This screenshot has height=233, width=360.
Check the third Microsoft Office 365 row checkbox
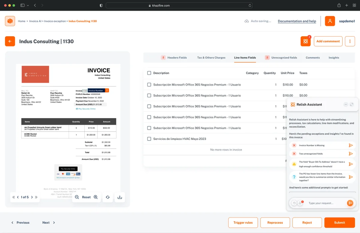(149, 106)
